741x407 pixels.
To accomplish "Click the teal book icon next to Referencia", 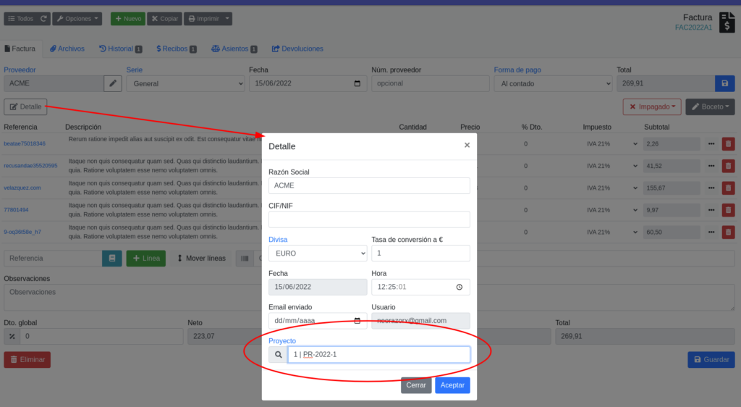I will tap(111, 259).
